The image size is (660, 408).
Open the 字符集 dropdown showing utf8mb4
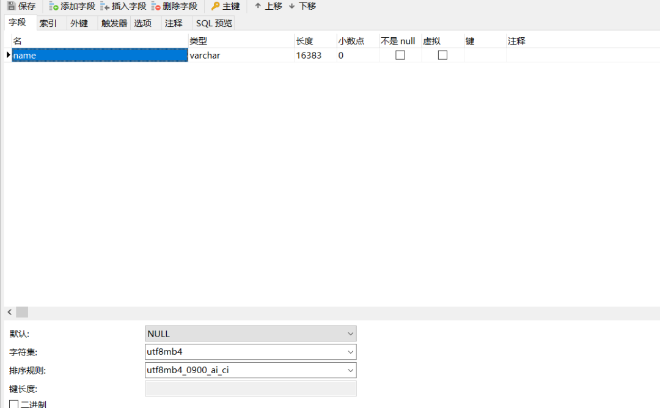(351, 352)
